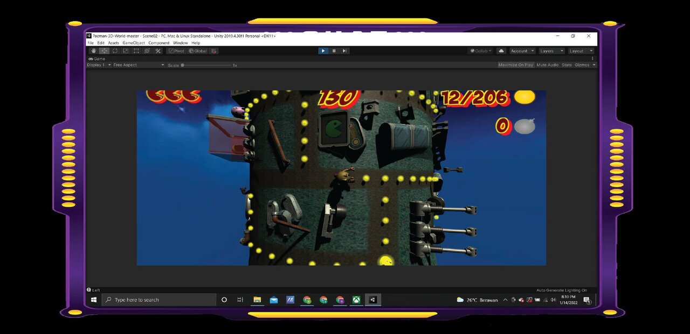Image resolution: width=690 pixels, height=334 pixels.
Task: Advance one frame with the Step button
Action: click(344, 51)
